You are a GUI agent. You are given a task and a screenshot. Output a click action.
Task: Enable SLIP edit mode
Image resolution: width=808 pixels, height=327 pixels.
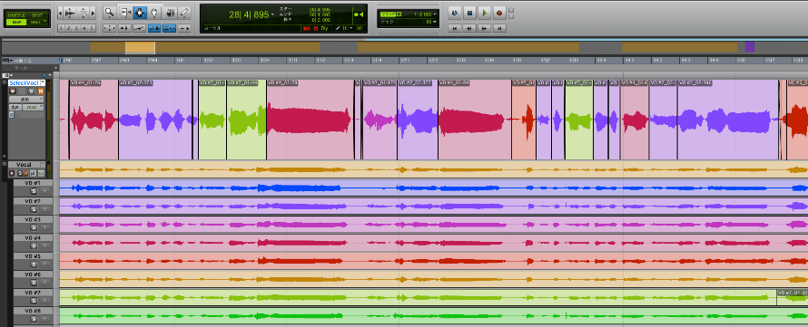pos(16,22)
